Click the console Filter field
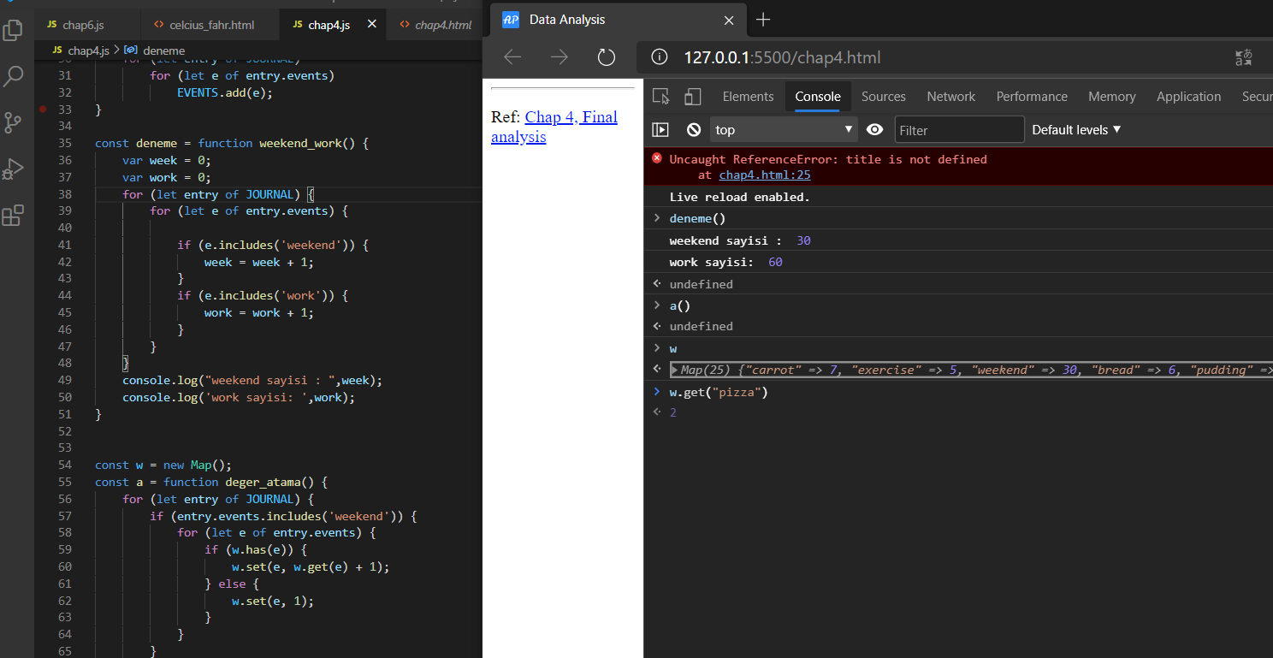Image resolution: width=1273 pixels, height=658 pixels. coord(959,130)
